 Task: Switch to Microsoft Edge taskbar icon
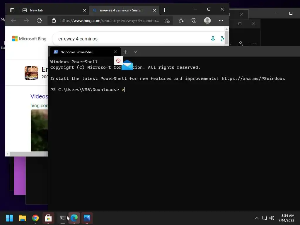point(74,218)
